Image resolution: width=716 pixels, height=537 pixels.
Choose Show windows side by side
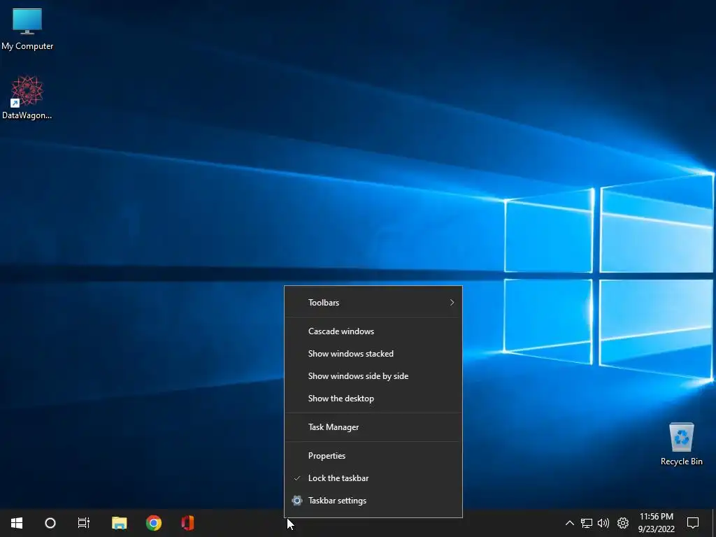click(373, 375)
